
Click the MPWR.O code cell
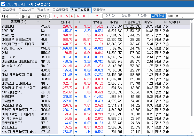click(49, 88)
